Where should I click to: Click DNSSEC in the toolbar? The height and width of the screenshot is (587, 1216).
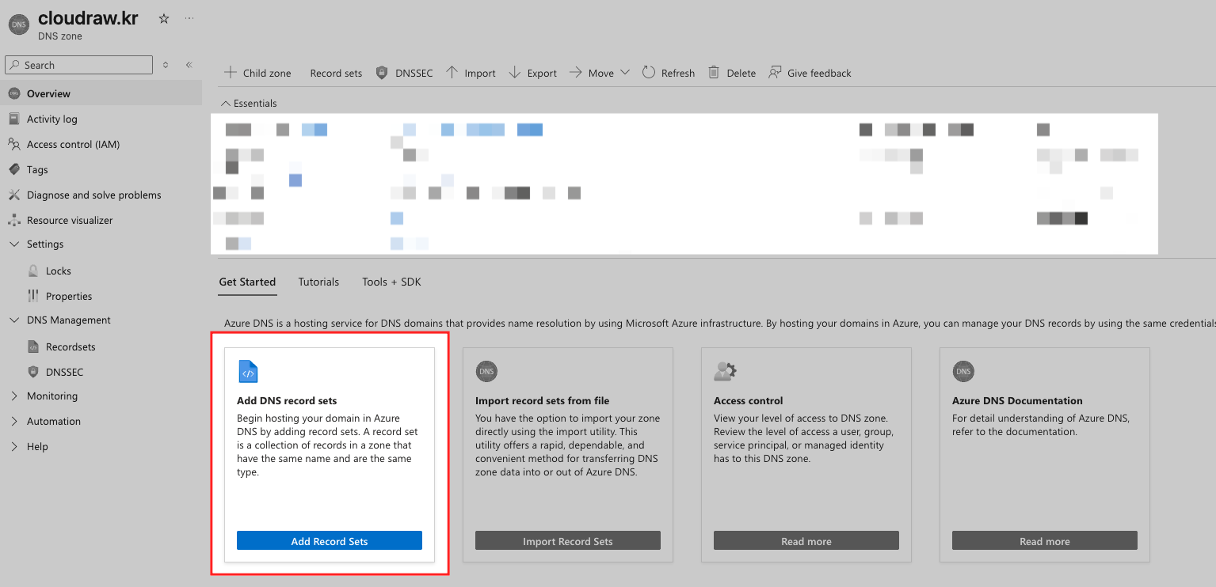pyautogui.click(x=404, y=73)
